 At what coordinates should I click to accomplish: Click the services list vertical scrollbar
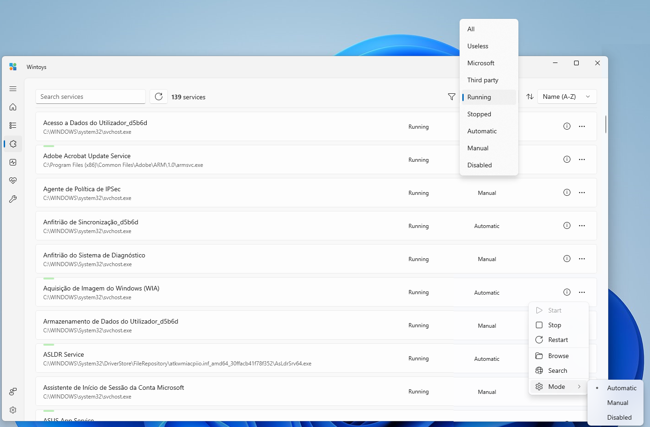(605, 124)
